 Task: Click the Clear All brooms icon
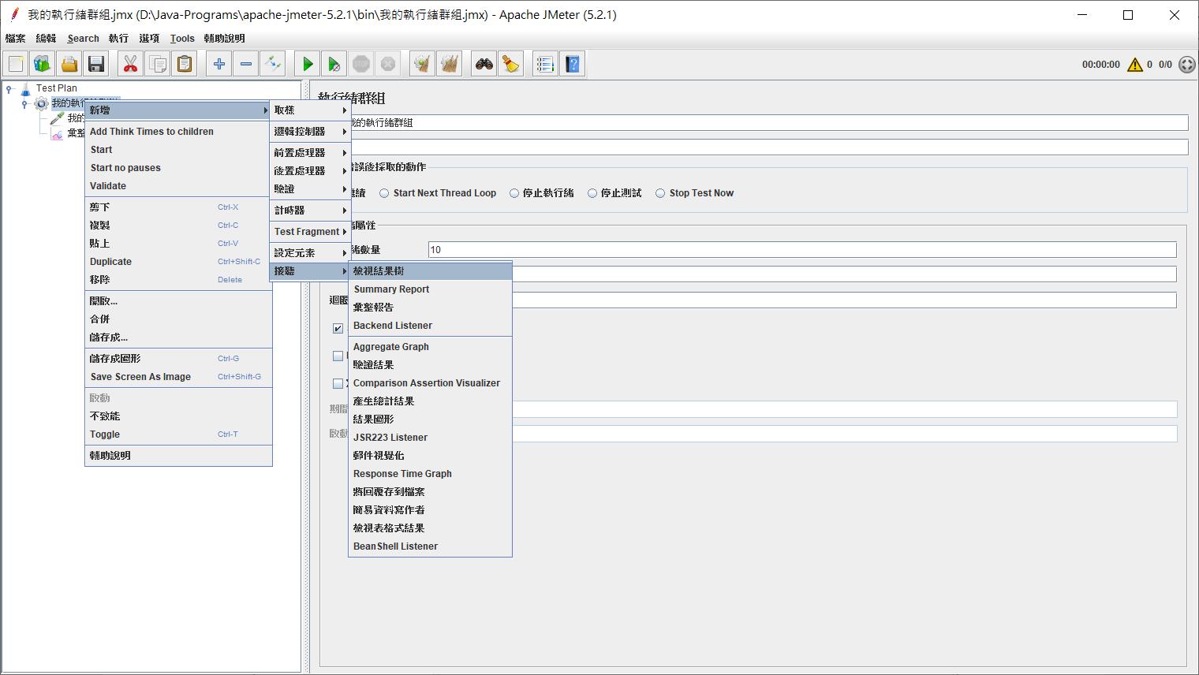pos(450,64)
